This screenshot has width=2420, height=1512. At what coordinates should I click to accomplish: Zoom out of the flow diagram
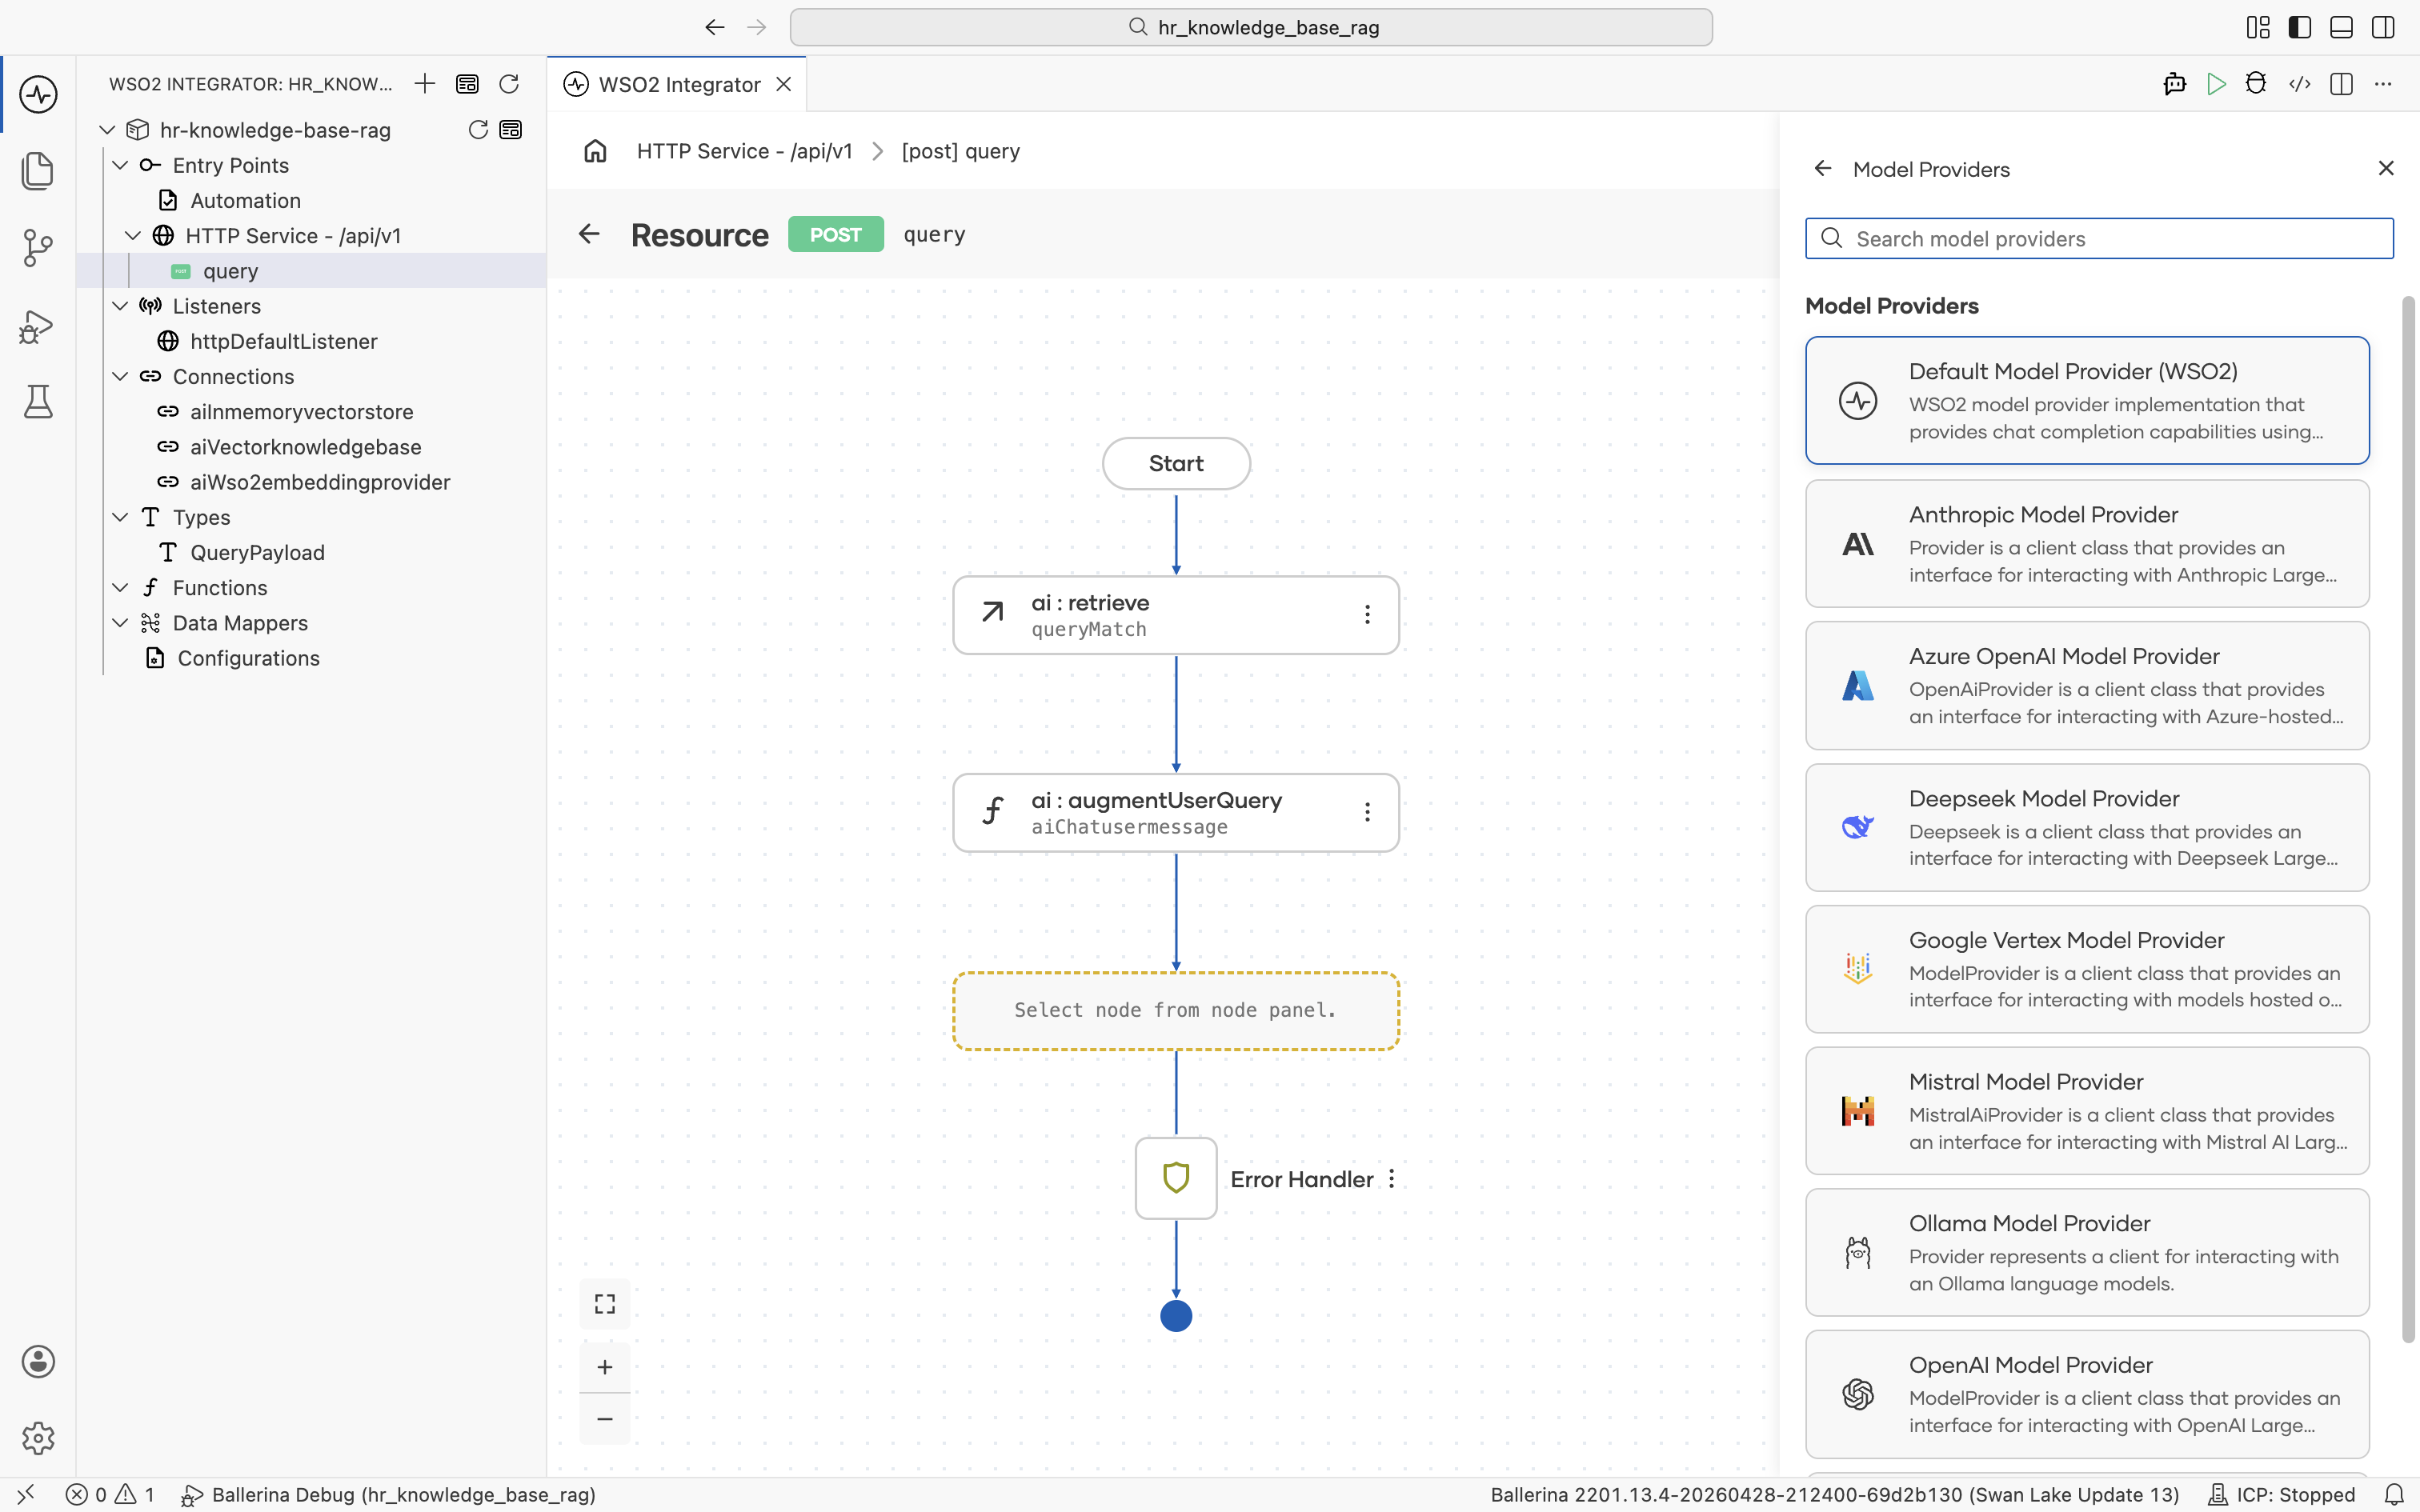click(605, 1419)
